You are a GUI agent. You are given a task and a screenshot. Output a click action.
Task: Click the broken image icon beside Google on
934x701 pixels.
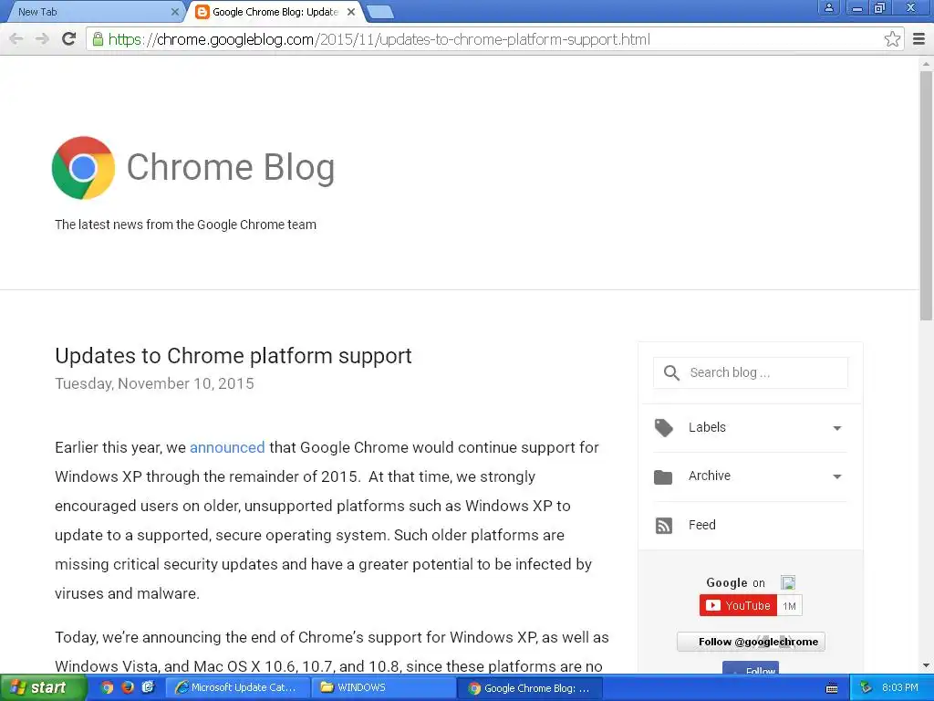click(788, 582)
